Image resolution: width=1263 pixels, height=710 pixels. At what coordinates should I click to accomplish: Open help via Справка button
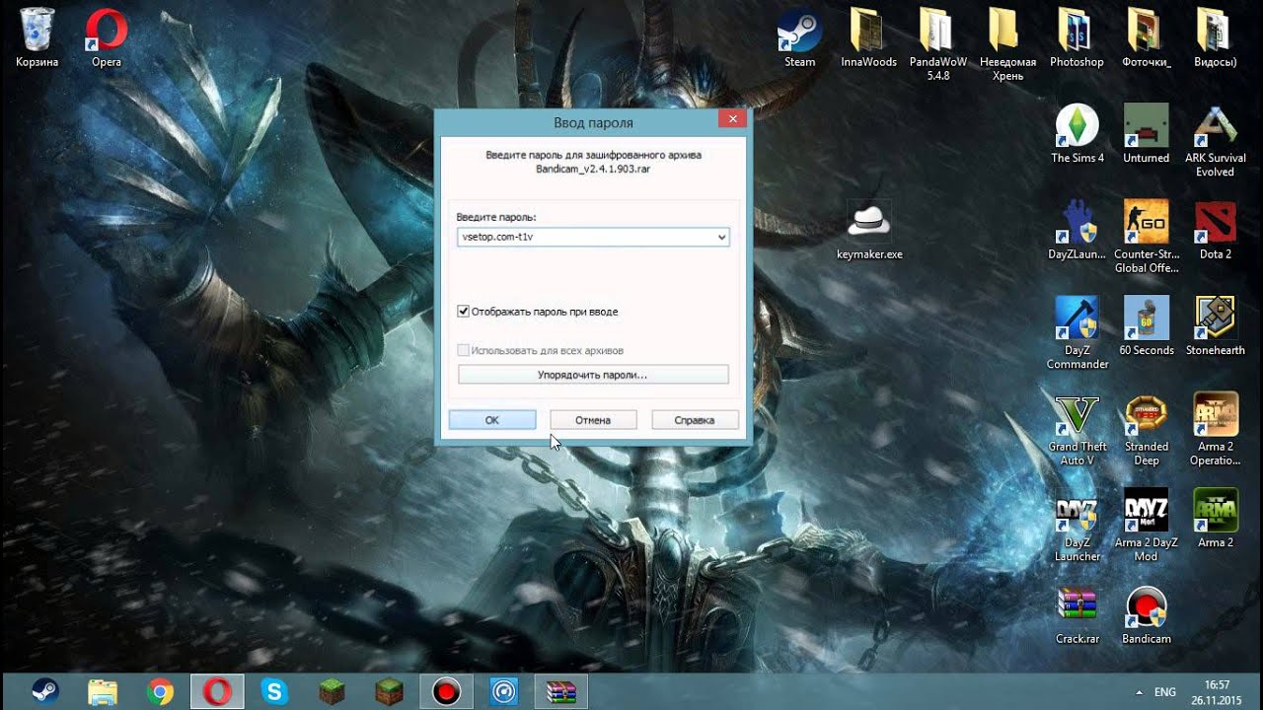pyautogui.click(x=695, y=420)
